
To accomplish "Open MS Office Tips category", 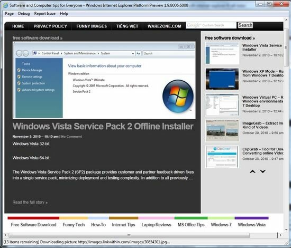I will pos(191,225).
